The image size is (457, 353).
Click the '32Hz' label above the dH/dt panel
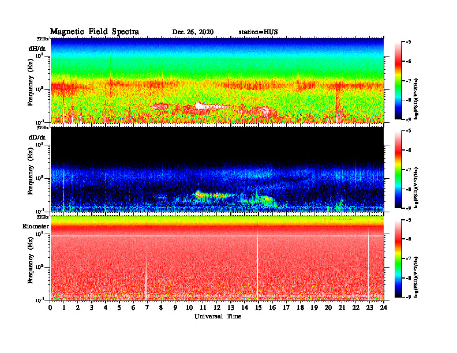(x=43, y=39)
